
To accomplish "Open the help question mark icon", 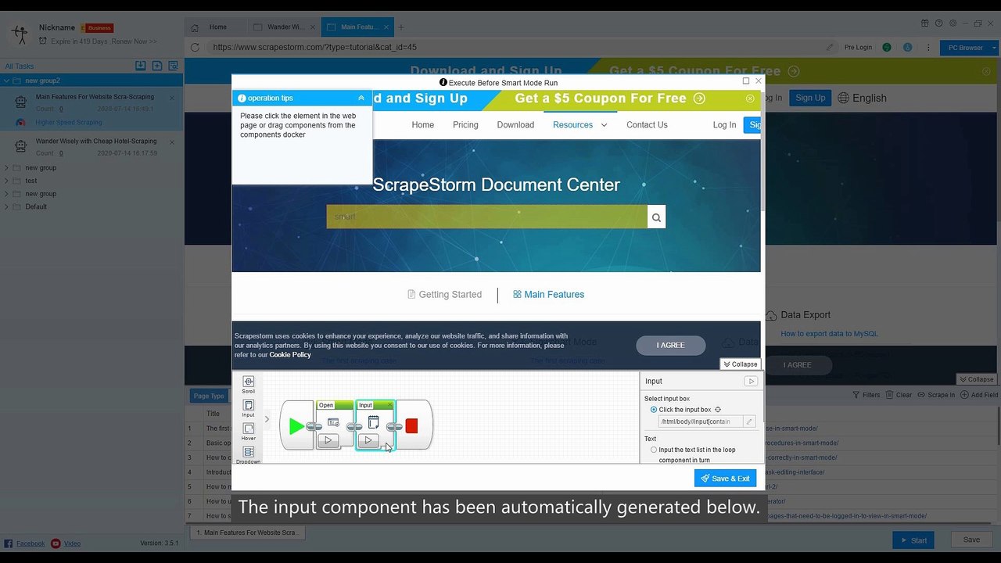I will [938, 23].
